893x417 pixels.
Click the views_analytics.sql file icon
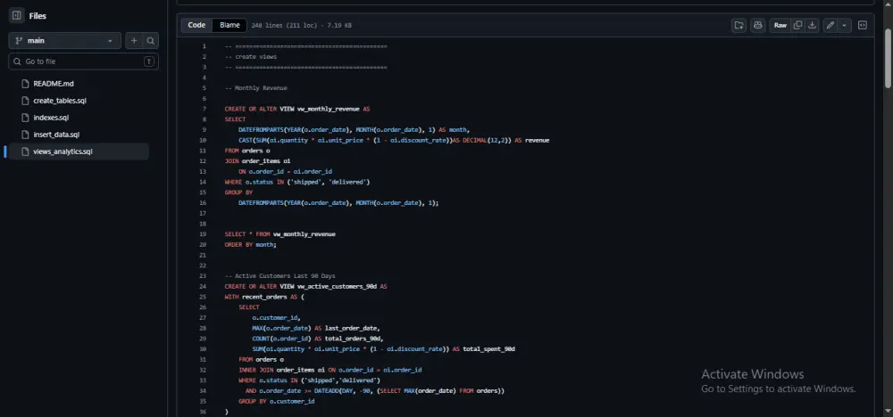[24, 151]
